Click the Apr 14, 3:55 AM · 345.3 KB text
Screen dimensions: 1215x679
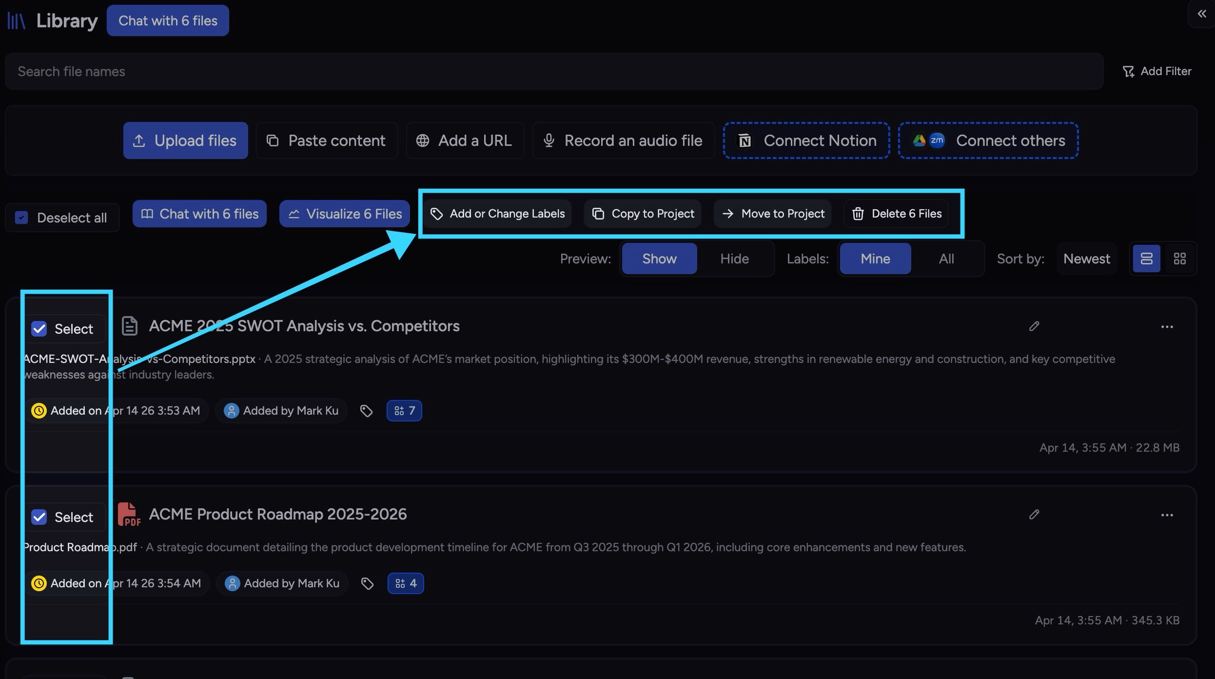click(x=1107, y=620)
